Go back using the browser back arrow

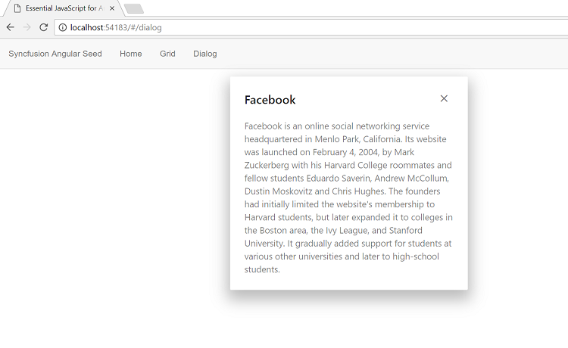point(10,27)
